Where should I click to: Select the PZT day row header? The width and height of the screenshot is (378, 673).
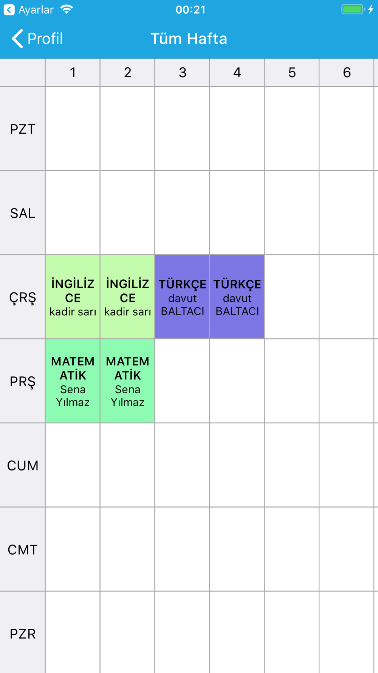point(23,129)
